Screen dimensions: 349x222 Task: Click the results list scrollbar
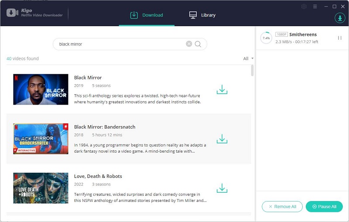252,71
